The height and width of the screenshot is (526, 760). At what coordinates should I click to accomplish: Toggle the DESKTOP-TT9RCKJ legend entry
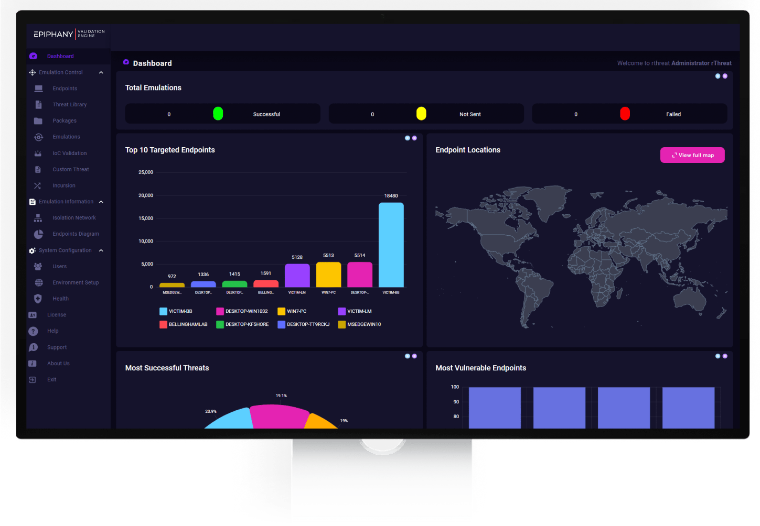click(304, 325)
